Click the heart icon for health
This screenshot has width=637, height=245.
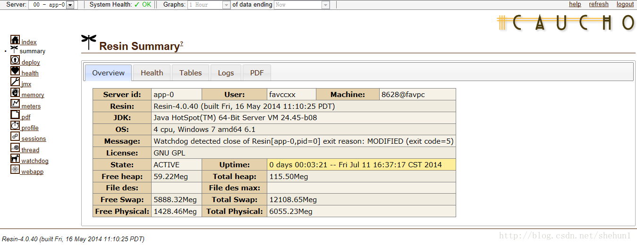[15, 71]
